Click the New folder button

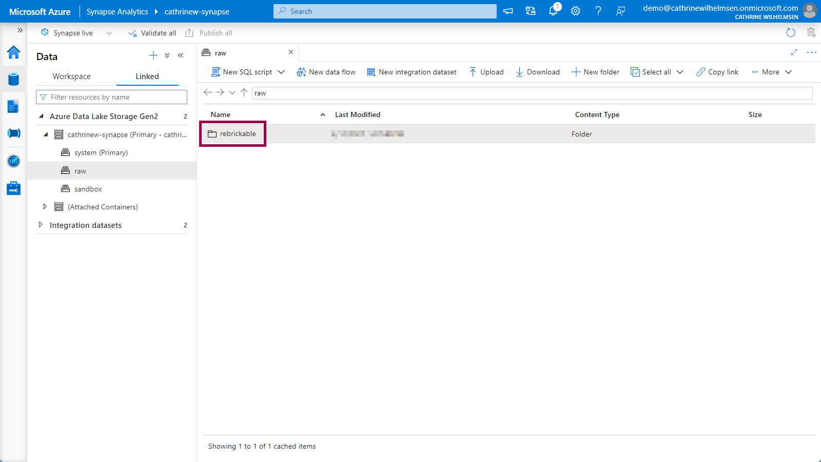[x=595, y=72]
